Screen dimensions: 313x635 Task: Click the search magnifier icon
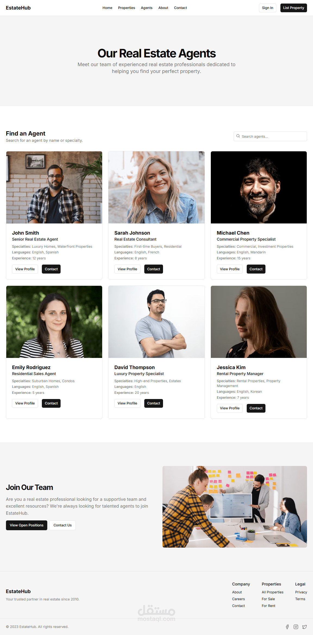[238, 136]
